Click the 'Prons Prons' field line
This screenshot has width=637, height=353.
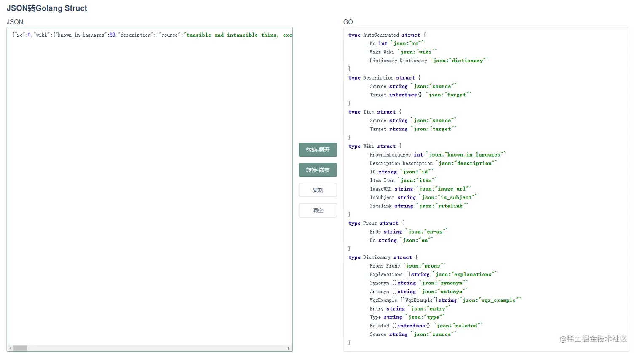tap(408, 266)
